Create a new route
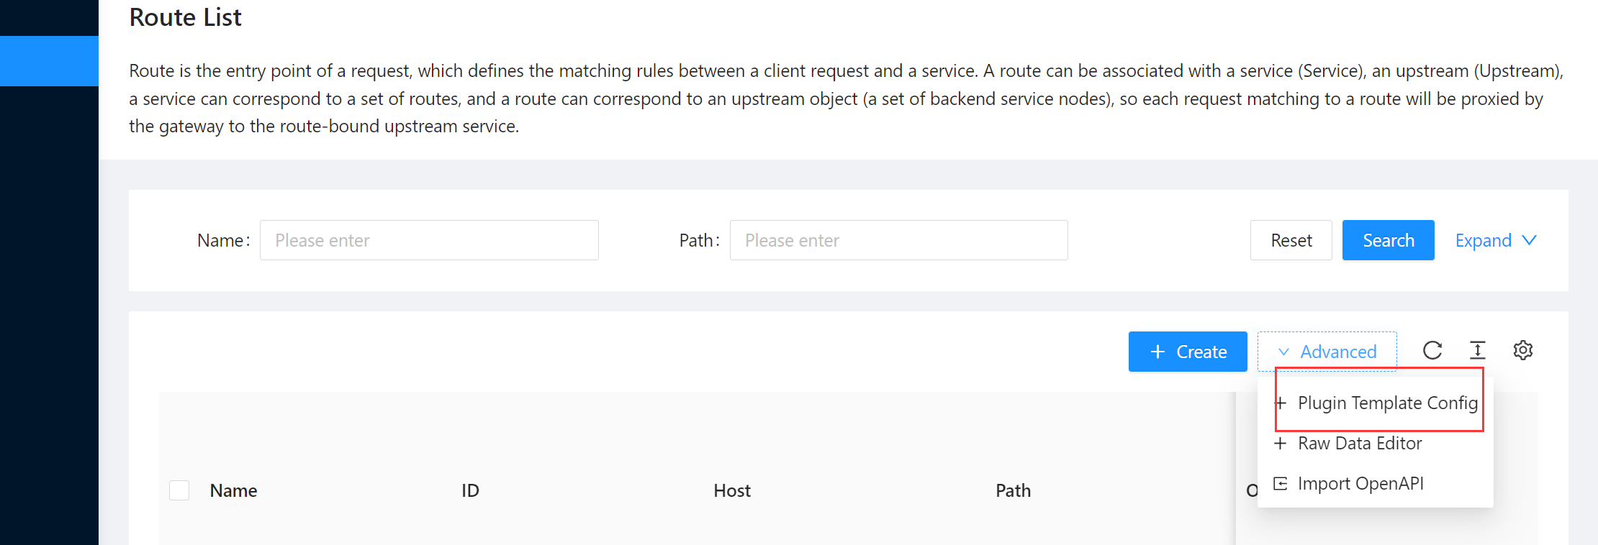This screenshot has height=545, width=1598. click(1188, 352)
